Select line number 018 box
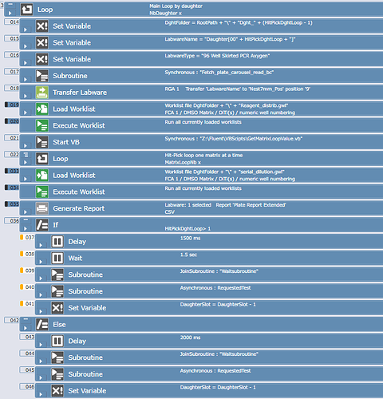Image resolution: width=383 pixels, height=399 pixels. point(12,89)
